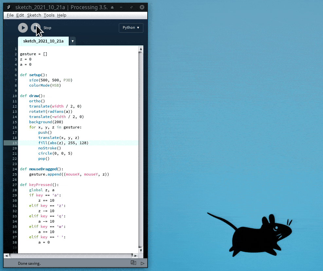Expand the tab options arrow beside sketch tab
The width and height of the screenshot is (323, 271).
(72, 41)
